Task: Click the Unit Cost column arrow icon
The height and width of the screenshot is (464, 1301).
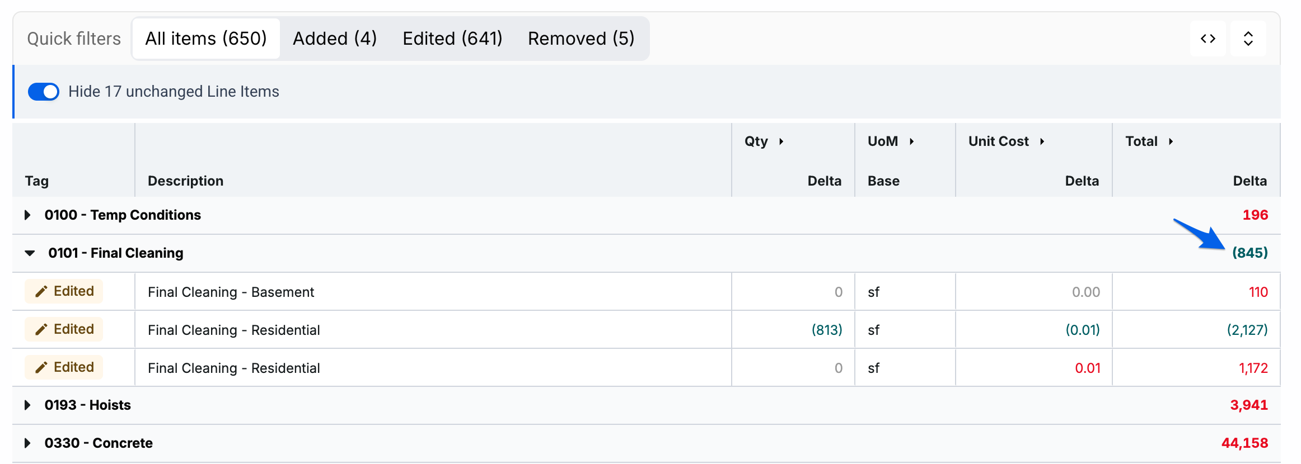Action: 1042,141
